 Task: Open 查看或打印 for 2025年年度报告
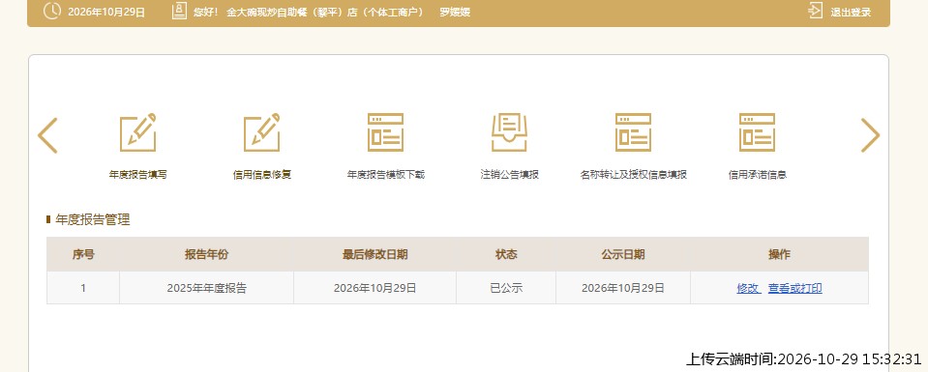click(794, 289)
